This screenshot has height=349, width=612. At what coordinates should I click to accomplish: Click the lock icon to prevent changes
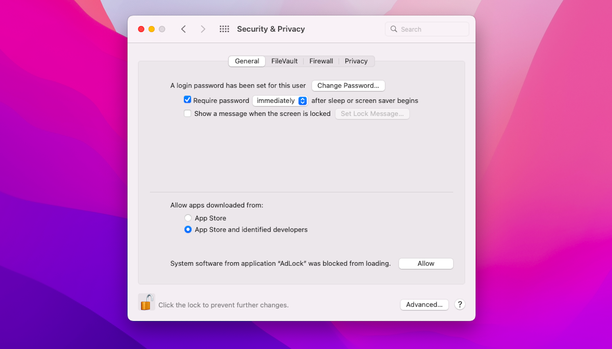[147, 302]
